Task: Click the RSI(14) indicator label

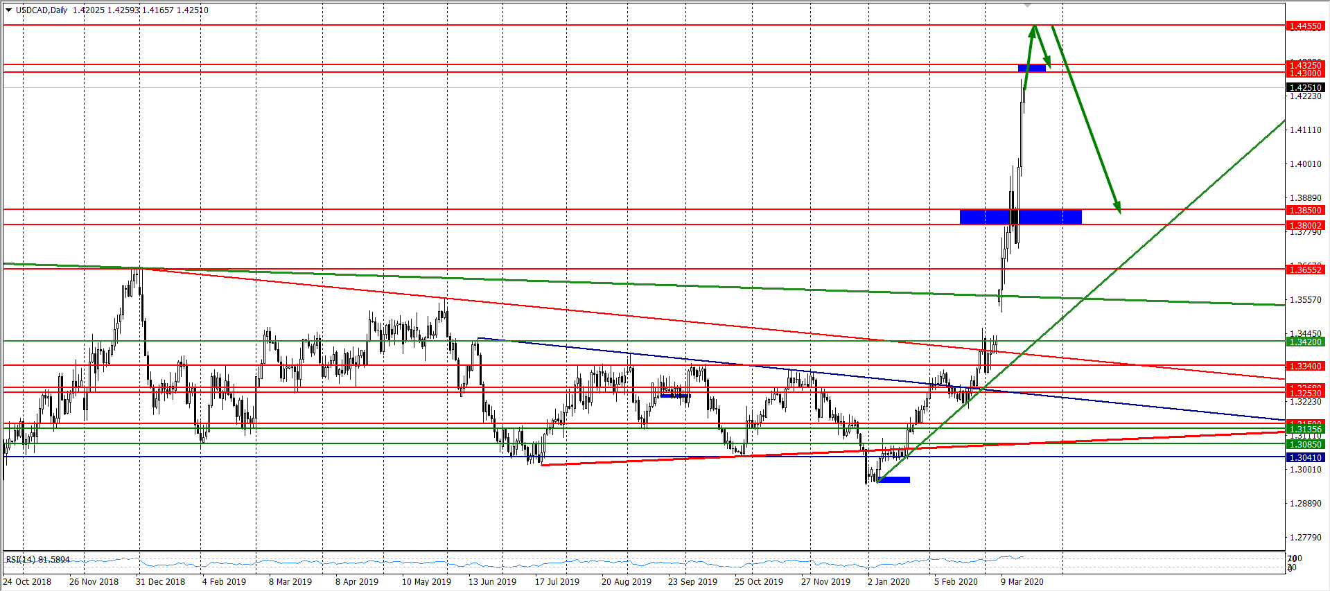Action: [37, 559]
